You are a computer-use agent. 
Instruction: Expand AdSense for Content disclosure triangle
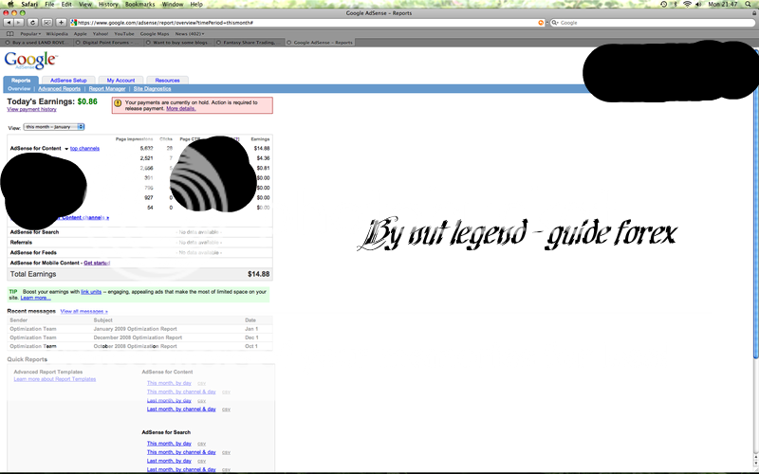[66, 149]
